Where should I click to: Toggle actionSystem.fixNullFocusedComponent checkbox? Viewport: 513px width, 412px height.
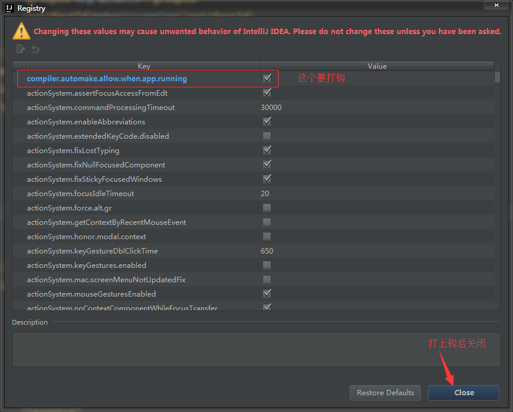point(267,164)
